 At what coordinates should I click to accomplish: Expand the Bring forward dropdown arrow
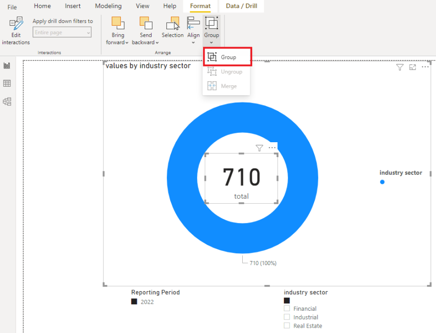coord(127,43)
